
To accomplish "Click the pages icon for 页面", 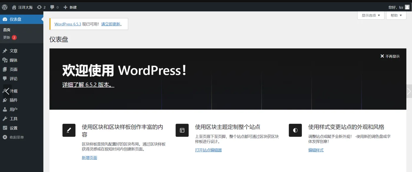I will (x=5, y=69).
